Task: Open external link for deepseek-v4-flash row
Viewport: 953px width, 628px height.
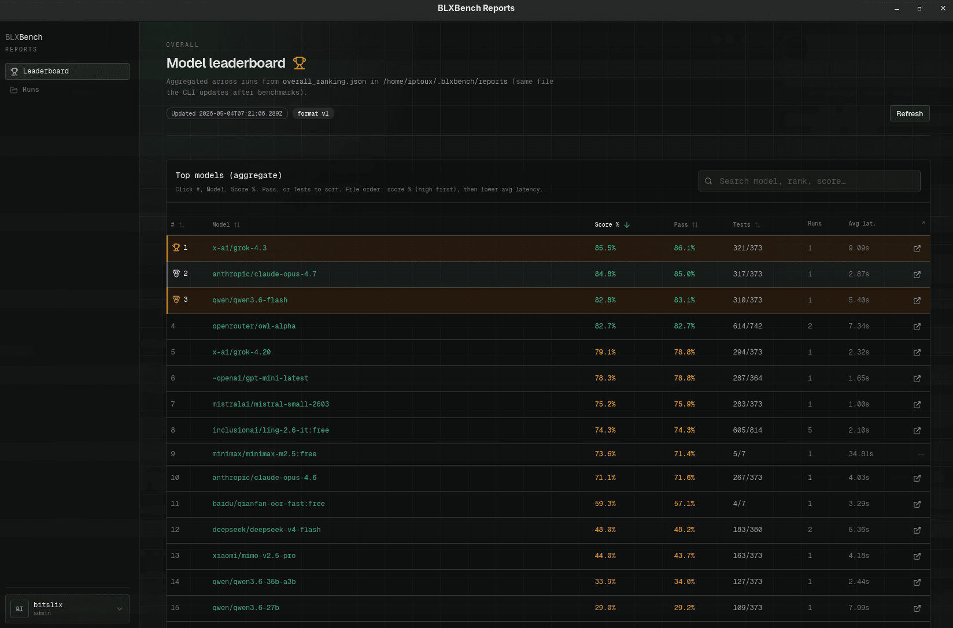Action: point(917,530)
